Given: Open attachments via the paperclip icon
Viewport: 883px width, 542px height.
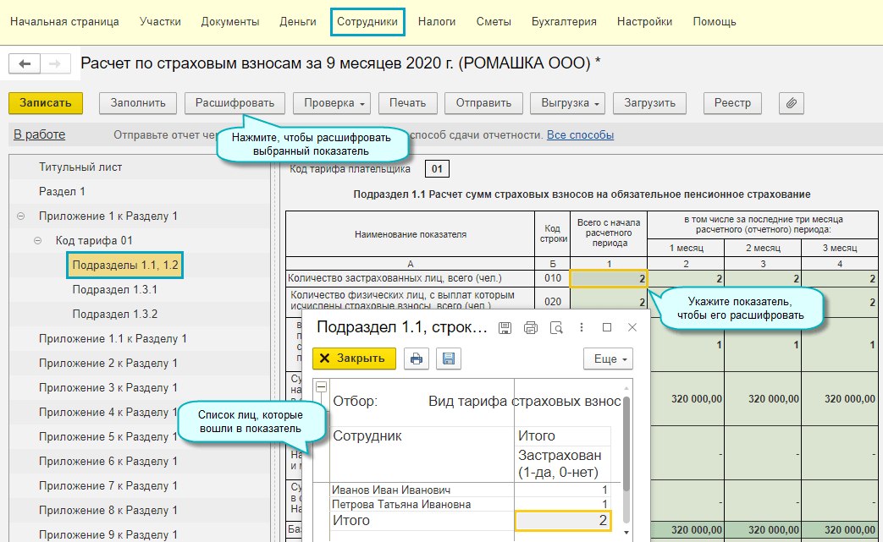Looking at the screenshot, I should pos(792,103).
